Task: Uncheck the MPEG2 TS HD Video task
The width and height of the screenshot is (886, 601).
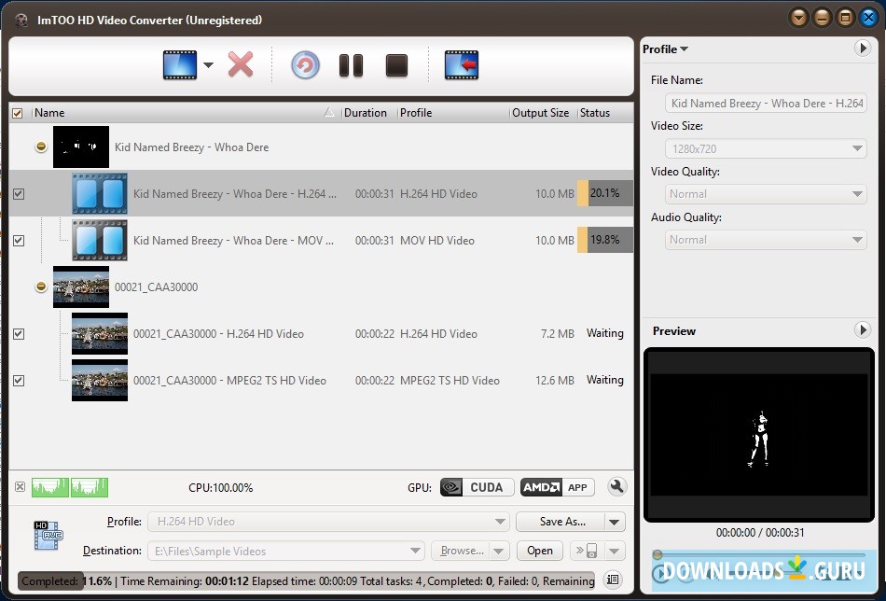Action: (x=17, y=380)
